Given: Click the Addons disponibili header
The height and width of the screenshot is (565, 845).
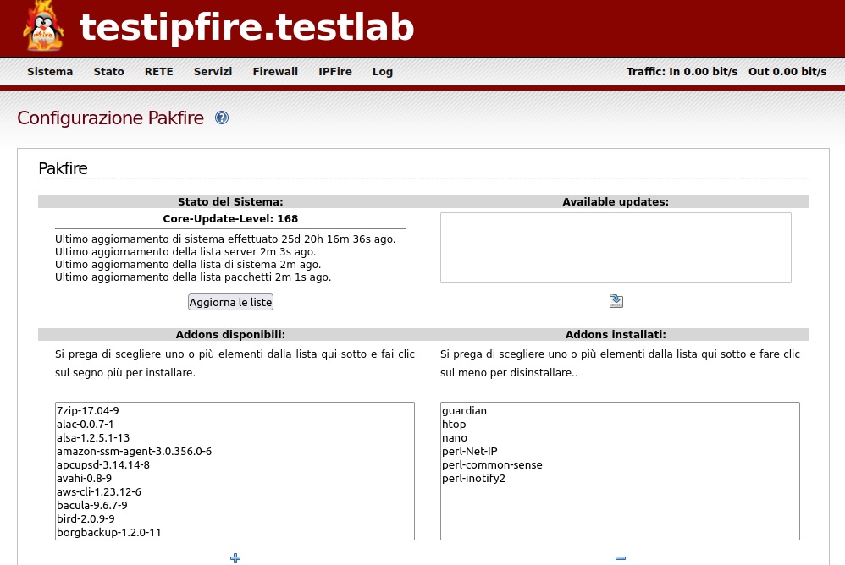Looking at the screenshot, I should pyautogui.click(x=230, y=334).
